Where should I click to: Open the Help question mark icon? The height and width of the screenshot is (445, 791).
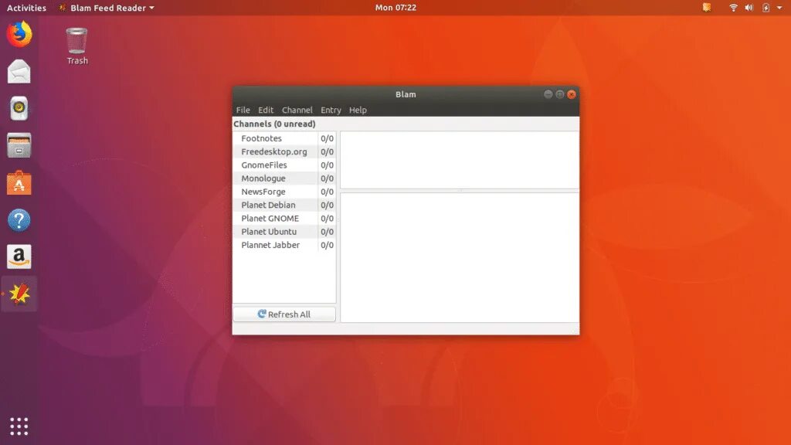coord(19,220)
